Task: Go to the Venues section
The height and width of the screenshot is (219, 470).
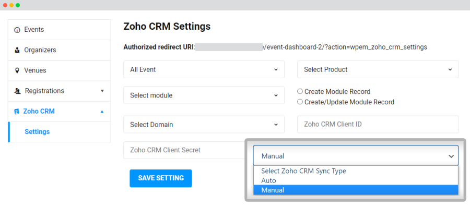Action: (x=60, y=70)
